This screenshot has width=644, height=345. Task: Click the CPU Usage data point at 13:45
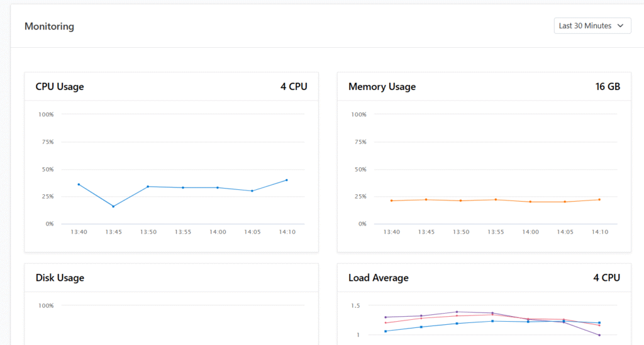[113, 206]
